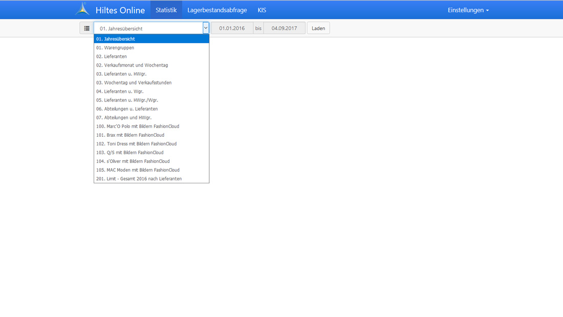Choose '06. Abteilungen u. Lieferanten' entry
Image resolution: width=563 pixels, height=317 pixels.
coord(127,109)
